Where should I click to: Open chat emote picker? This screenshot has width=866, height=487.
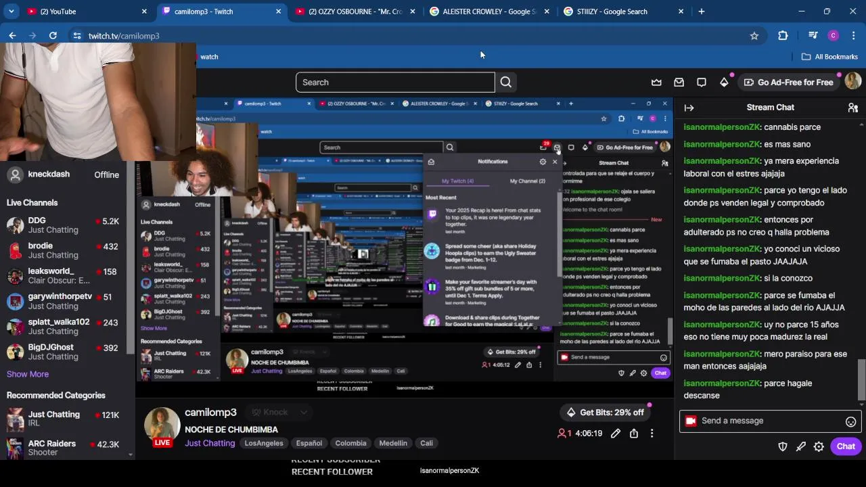[851, 421]
